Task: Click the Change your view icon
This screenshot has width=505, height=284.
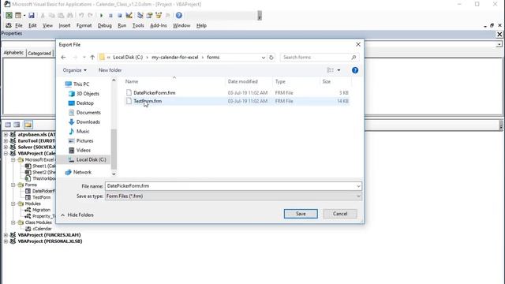Action: [x=330, y=70]
